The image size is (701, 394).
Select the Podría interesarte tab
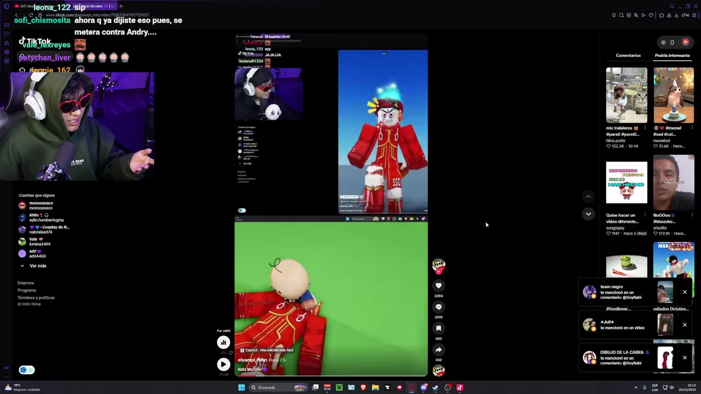pos(672,55)
